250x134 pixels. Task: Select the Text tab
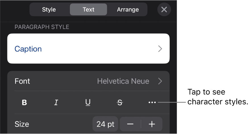(x=88, y=9)
